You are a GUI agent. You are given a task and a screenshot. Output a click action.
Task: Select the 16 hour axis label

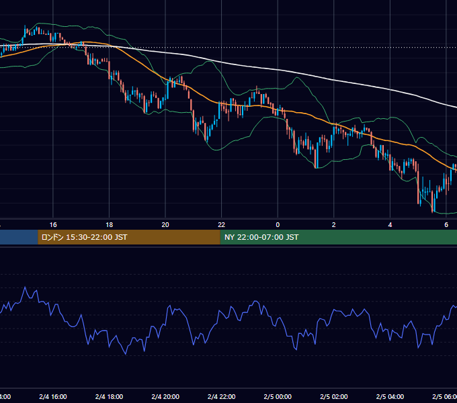click(53, 225)
